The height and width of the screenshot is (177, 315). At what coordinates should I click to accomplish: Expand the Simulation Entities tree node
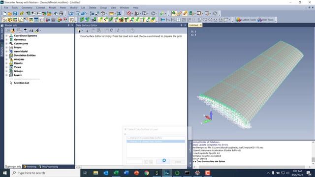(6, 56)
